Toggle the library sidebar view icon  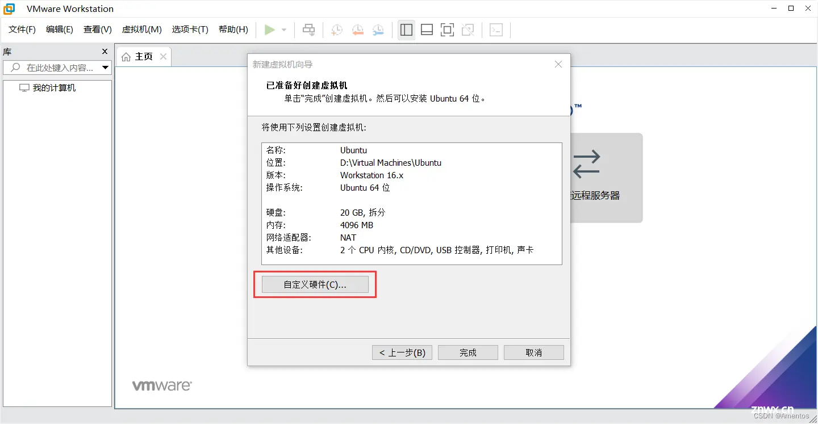tap(406, 30)
